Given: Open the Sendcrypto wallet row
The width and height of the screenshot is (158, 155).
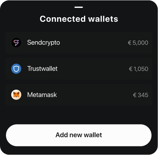Looking at the screenshot, I should [x=79, y=43].
